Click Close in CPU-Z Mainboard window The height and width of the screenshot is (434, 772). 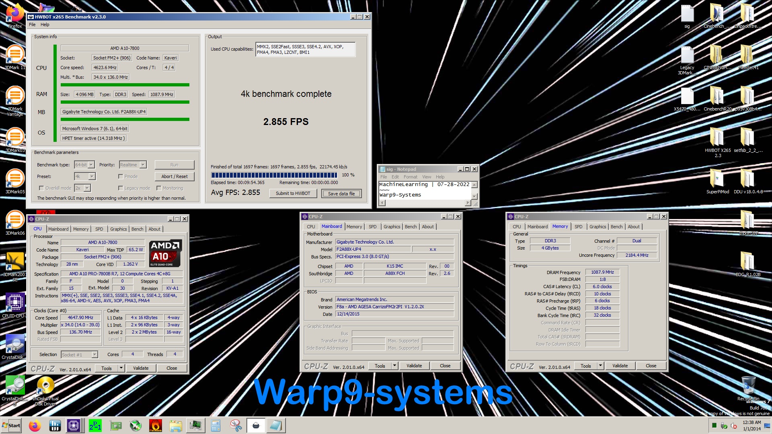pyautogui.click(x=445, y=366)
